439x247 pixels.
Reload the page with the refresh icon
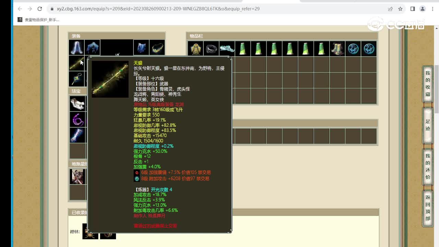[40, 9]
